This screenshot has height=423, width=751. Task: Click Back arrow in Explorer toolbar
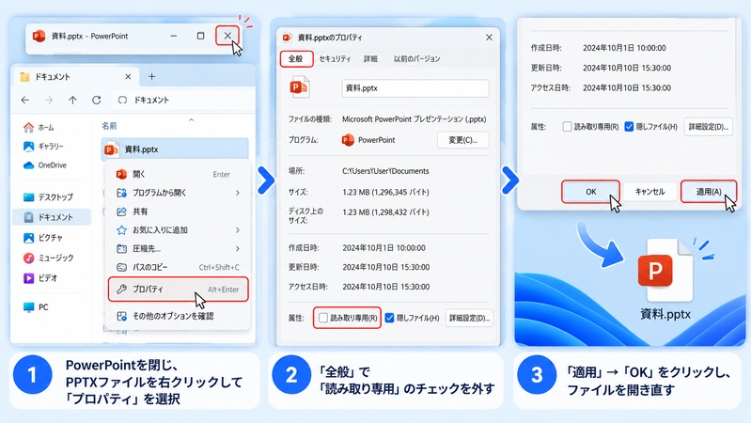[25, 100]
